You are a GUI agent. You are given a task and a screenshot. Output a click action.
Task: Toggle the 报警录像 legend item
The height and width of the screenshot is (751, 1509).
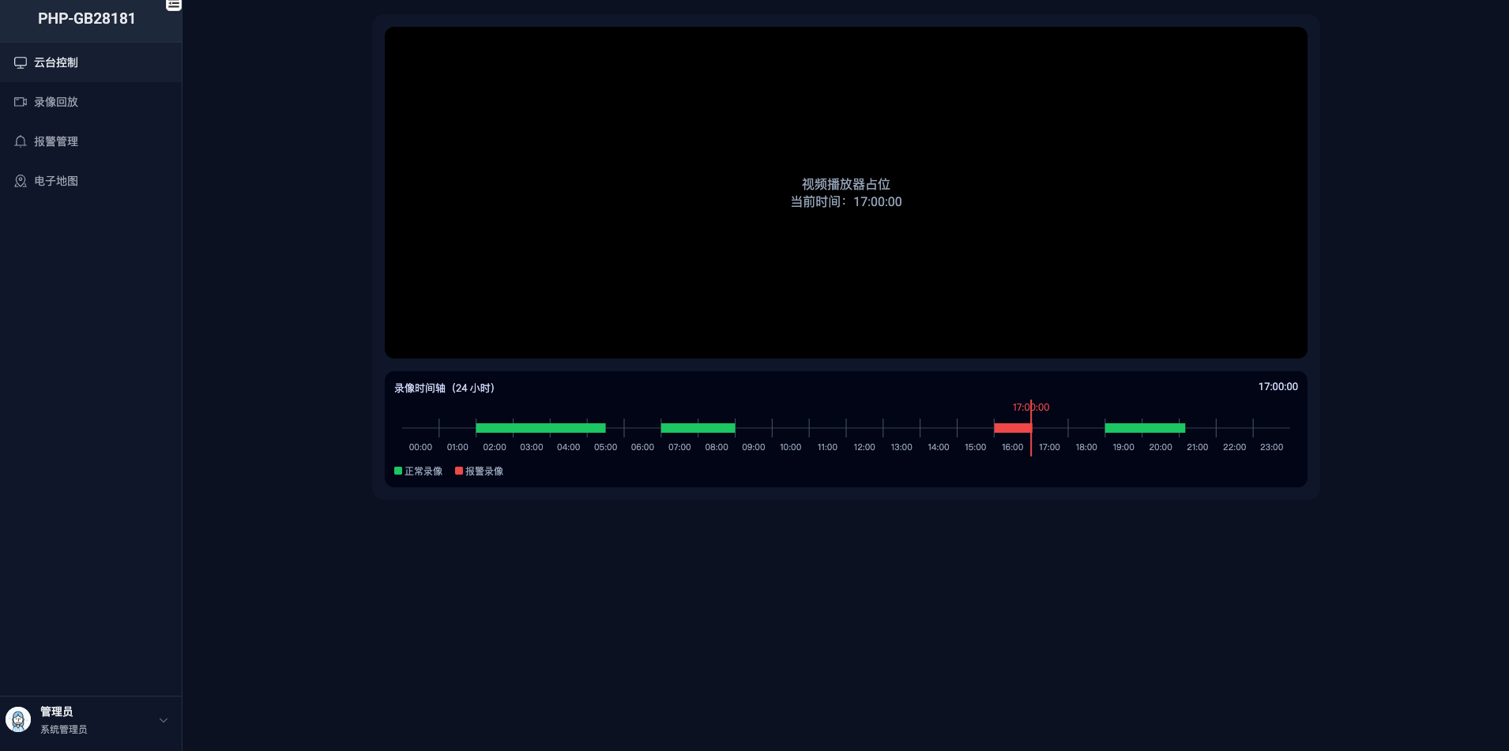click(x=479, y=471)
